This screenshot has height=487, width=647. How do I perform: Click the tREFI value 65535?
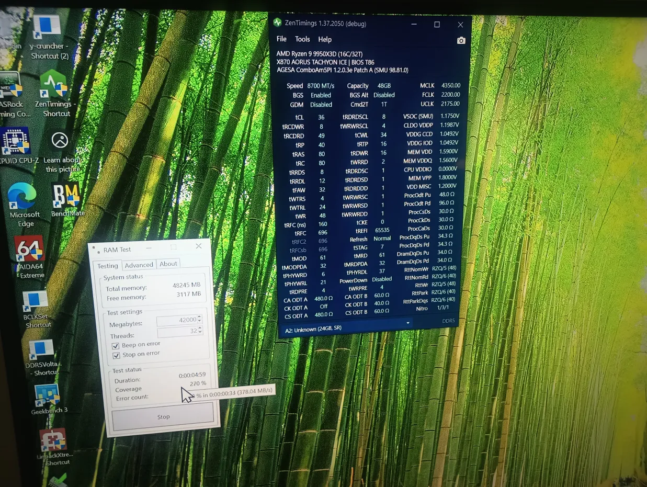tap(382, 230)
